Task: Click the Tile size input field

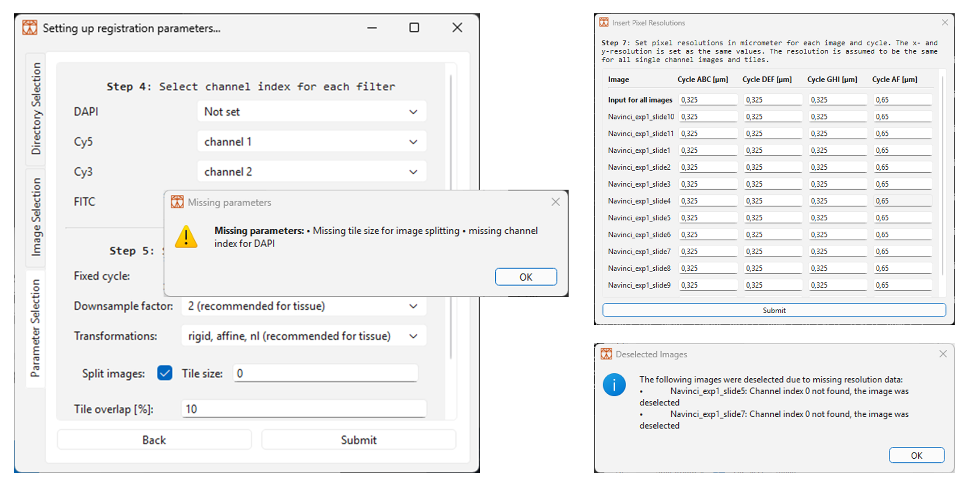Action: [x=325, y=373]
